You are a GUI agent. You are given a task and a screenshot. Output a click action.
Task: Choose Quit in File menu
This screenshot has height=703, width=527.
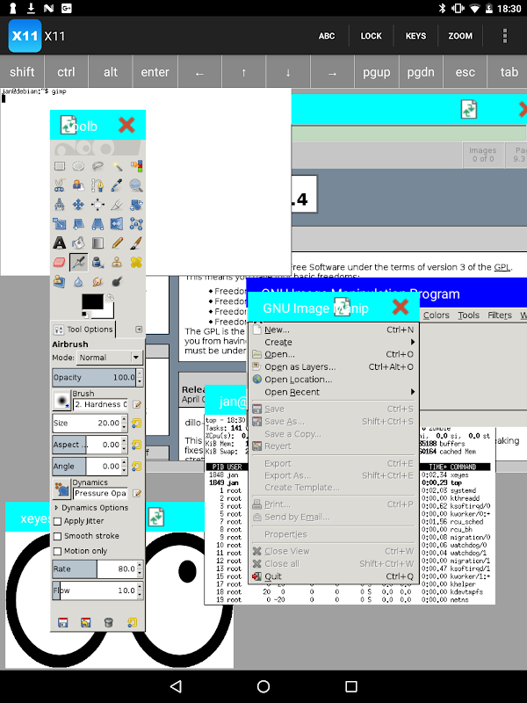pyautogui.click(x=333, y=576)
